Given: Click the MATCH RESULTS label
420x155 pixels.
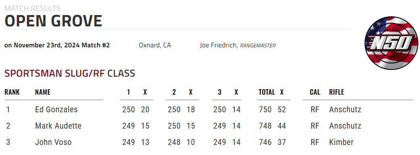Looking at the screenshot, I should (x=32, y=8).
